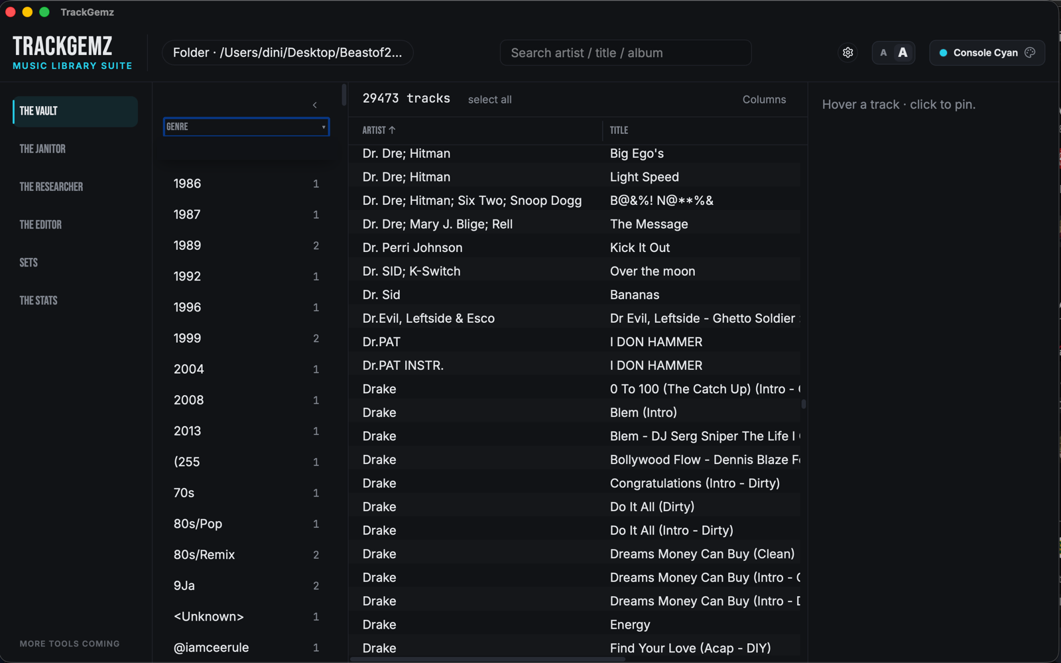This screenshot has height=663, width=1061.
Task: Filter by genre 1989
Action: (x=246, y=245)
